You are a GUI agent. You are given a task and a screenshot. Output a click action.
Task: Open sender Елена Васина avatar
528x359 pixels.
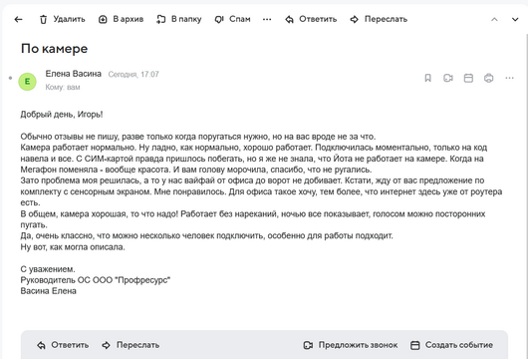tap(27, 82)
